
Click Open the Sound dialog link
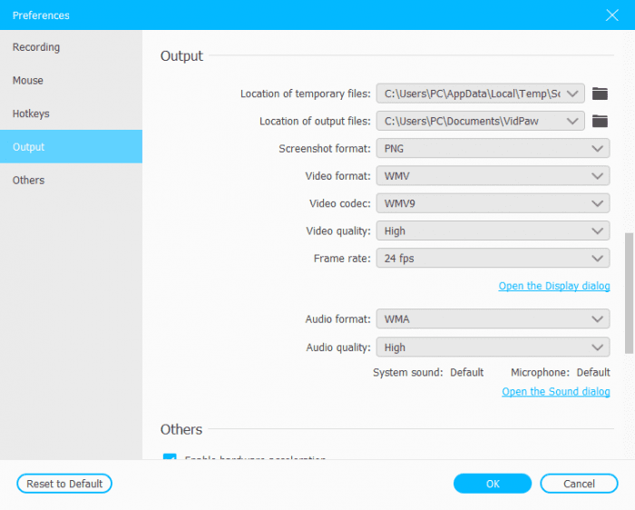tap(555, 392)
